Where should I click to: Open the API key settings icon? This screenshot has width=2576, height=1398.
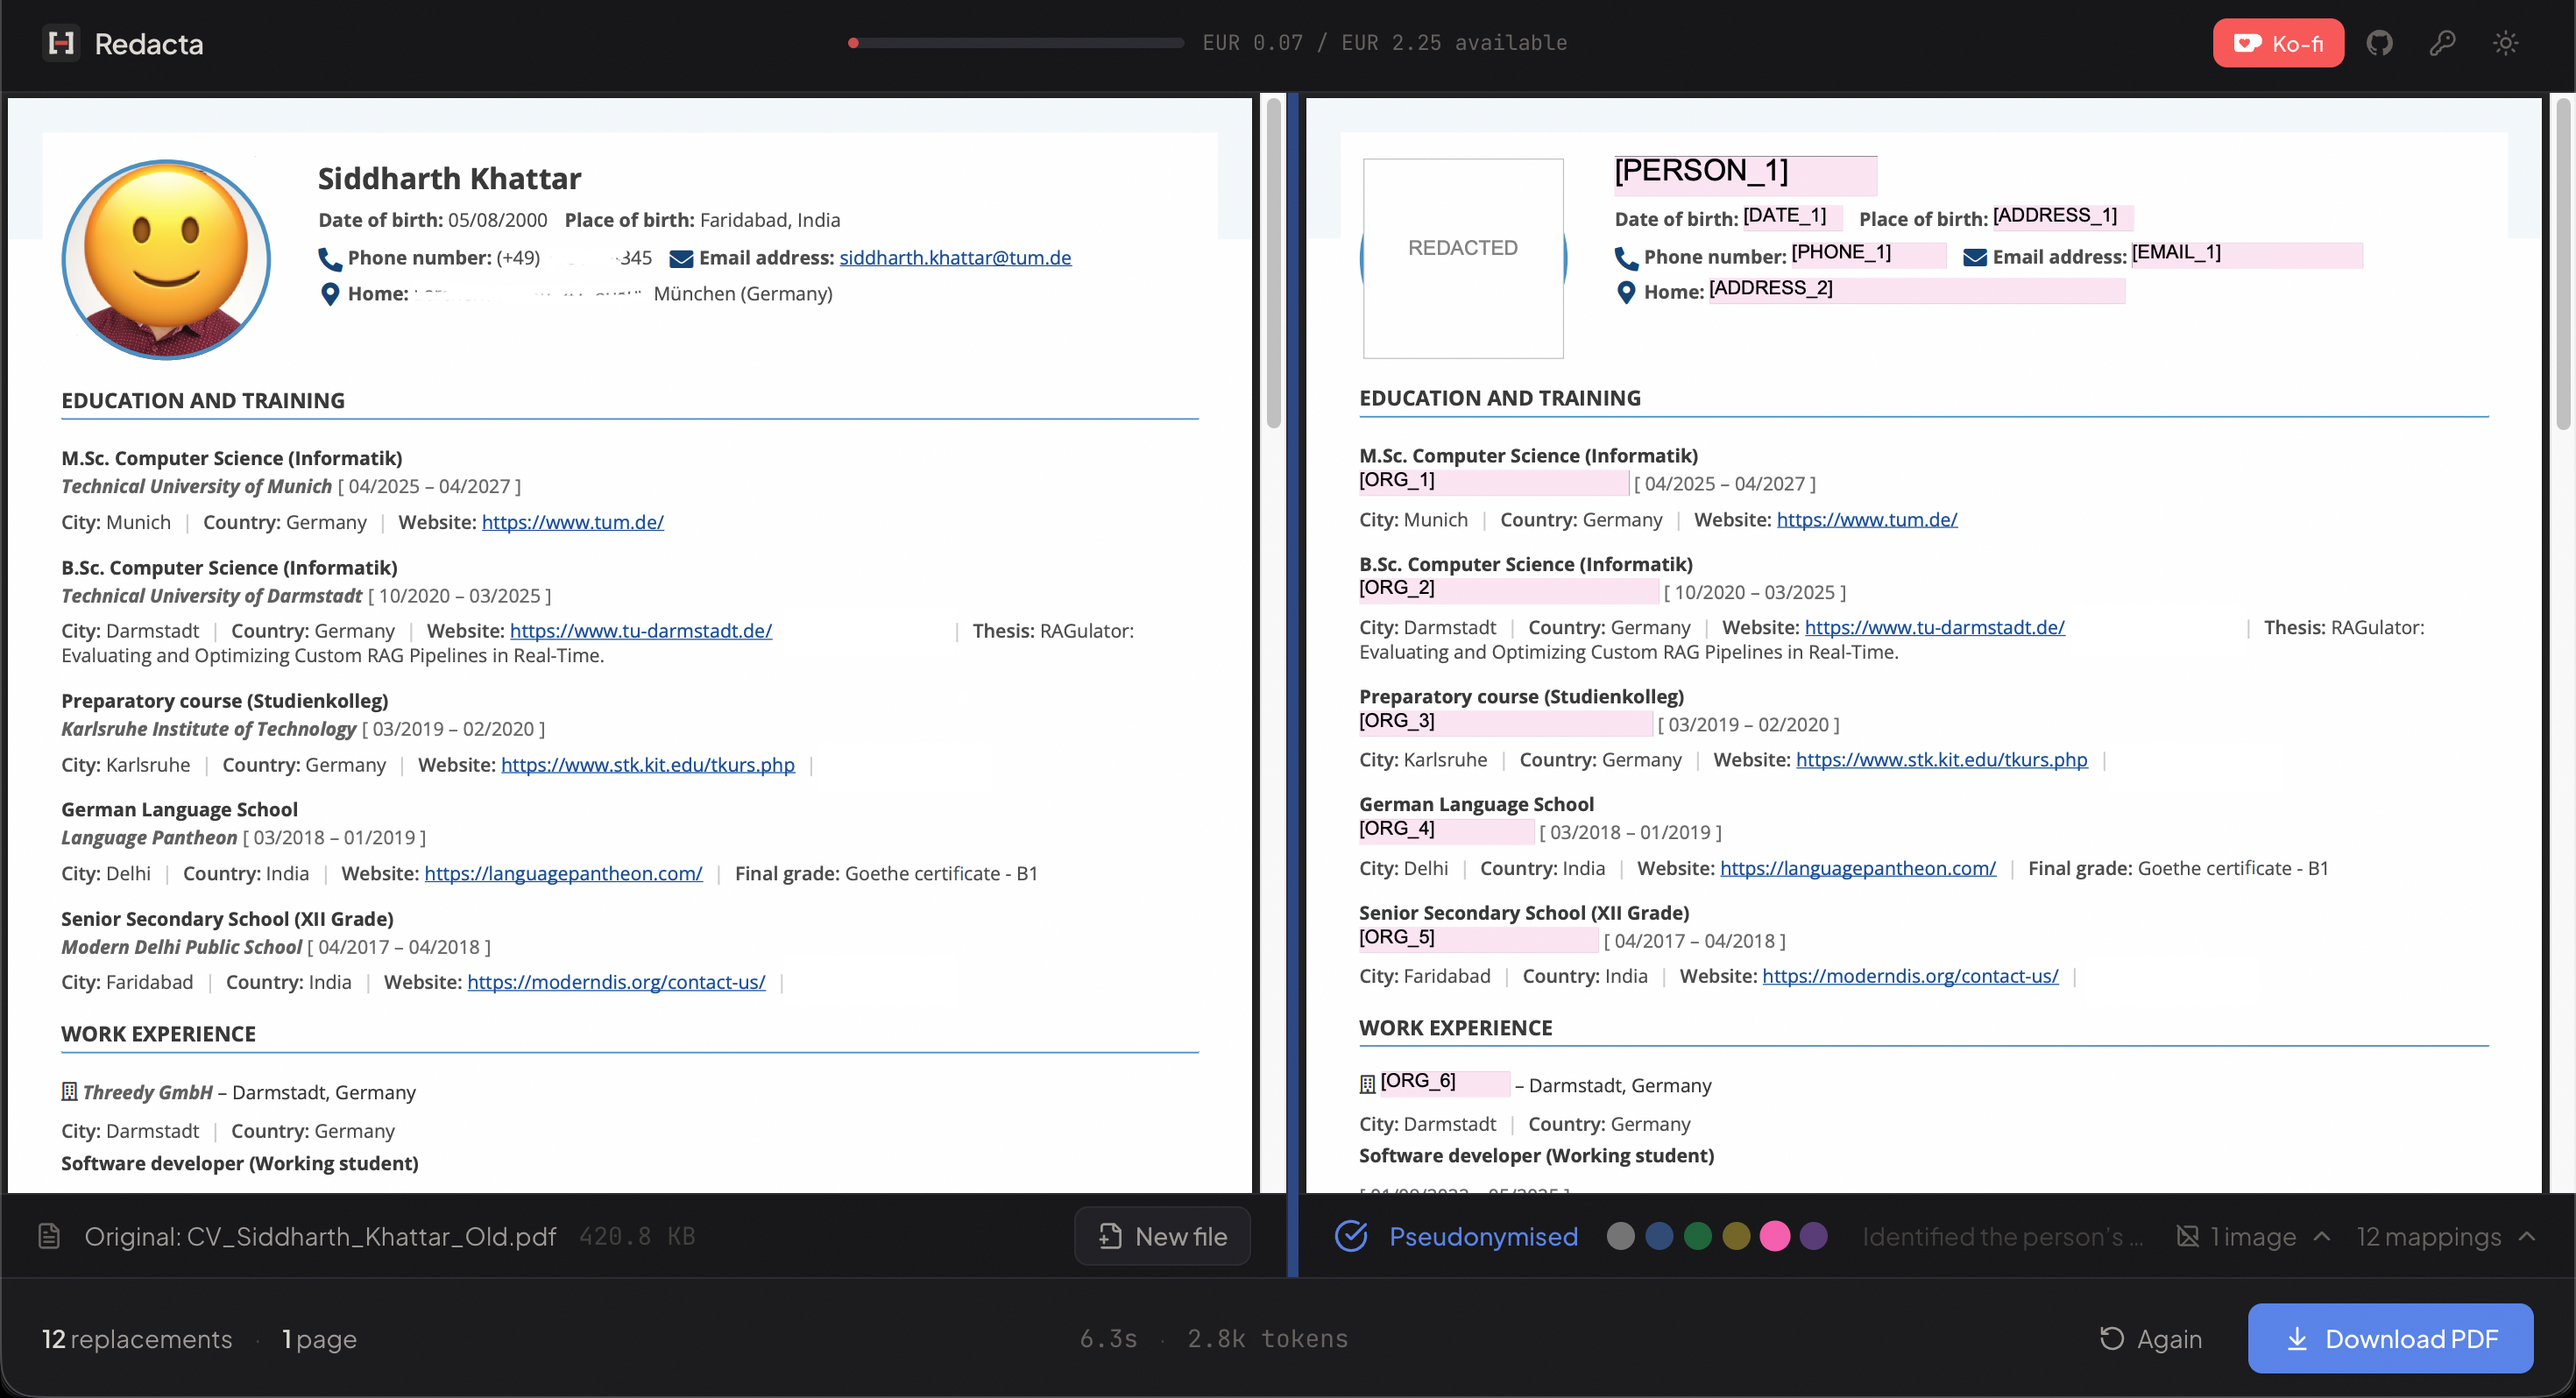coord(2442,43)
